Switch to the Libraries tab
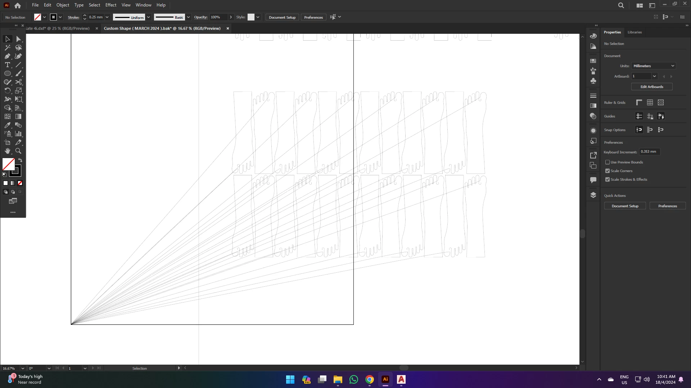691x388 pixels. (x=634, y=32)
